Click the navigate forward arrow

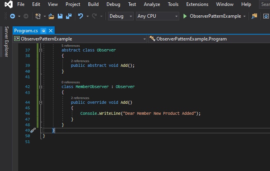(26, 16)
